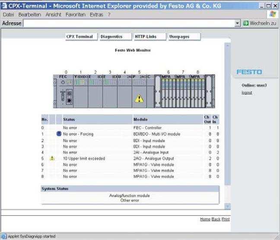Click the Print link
This screenshot has height=240, width=280.
[226, 219]
